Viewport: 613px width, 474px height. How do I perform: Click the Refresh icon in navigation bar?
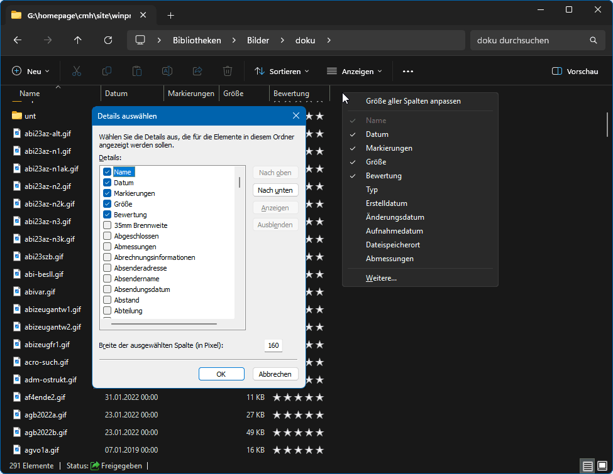click(108, 40)
